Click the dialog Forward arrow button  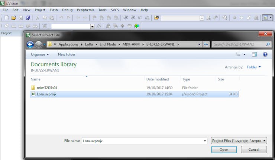38,44
